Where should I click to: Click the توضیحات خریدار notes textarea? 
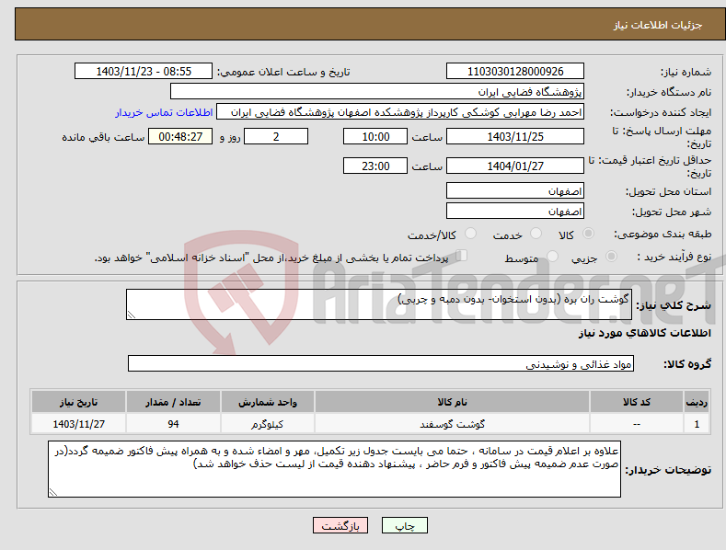334,469
